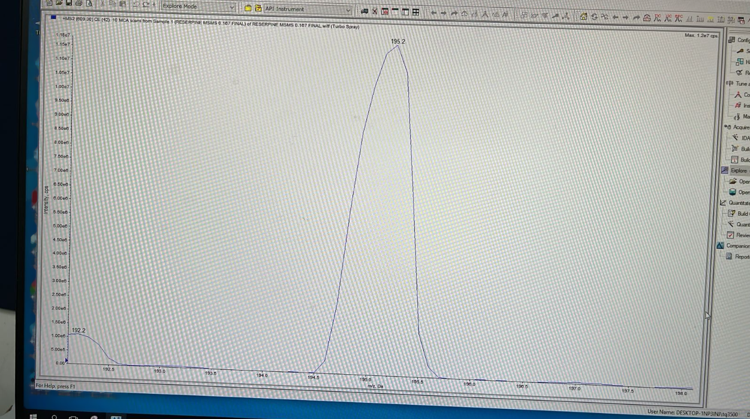Click the first red TIC chromatogram icon
The image size is (750, 419).
click(658, 17)
